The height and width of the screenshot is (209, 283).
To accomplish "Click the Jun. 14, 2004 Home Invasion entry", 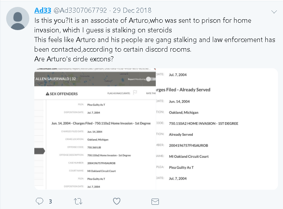I will 101,123.
